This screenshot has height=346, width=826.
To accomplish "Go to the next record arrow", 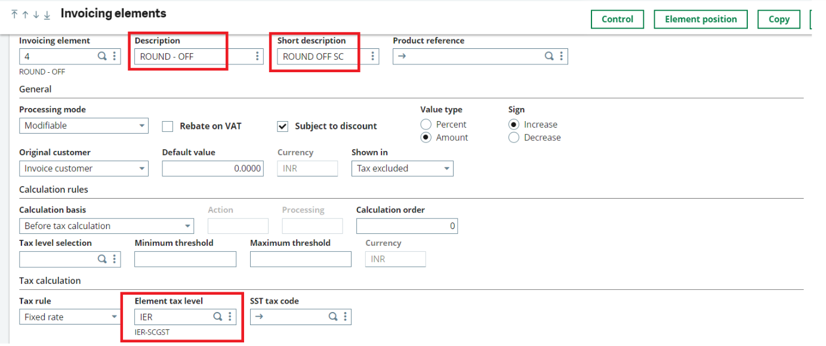I will (36, 14).
